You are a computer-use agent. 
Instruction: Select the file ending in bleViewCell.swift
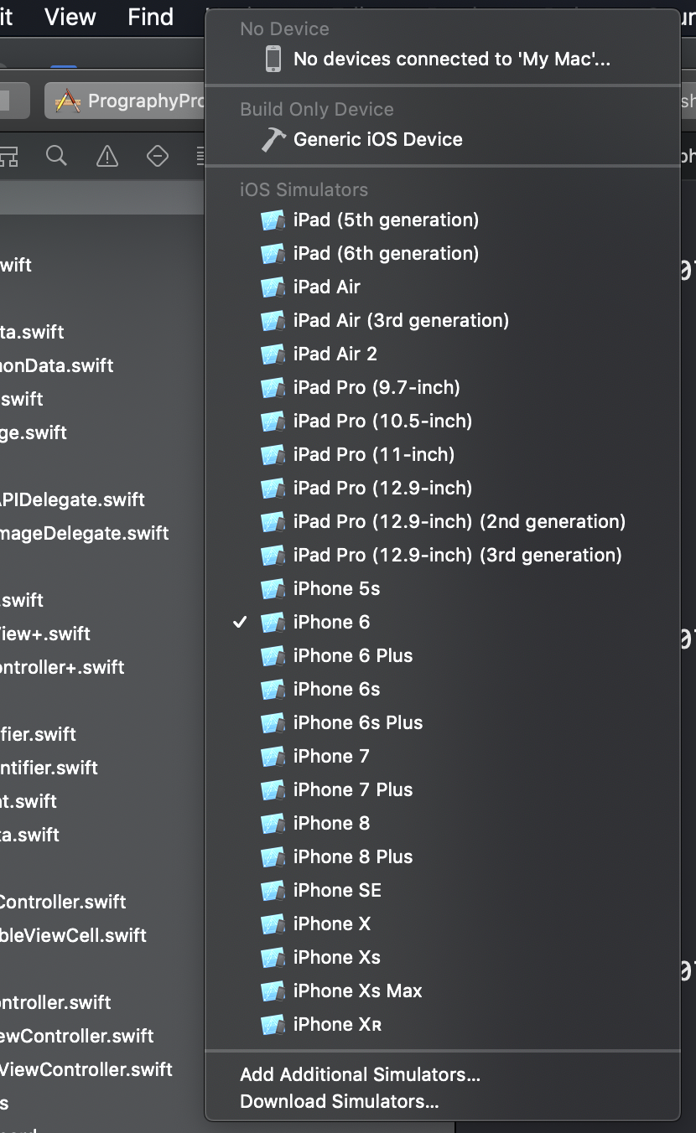73,935
